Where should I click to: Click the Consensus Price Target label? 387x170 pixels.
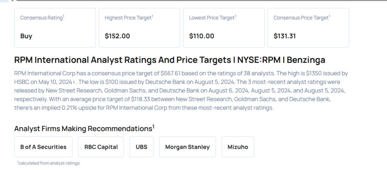(300, 18)
